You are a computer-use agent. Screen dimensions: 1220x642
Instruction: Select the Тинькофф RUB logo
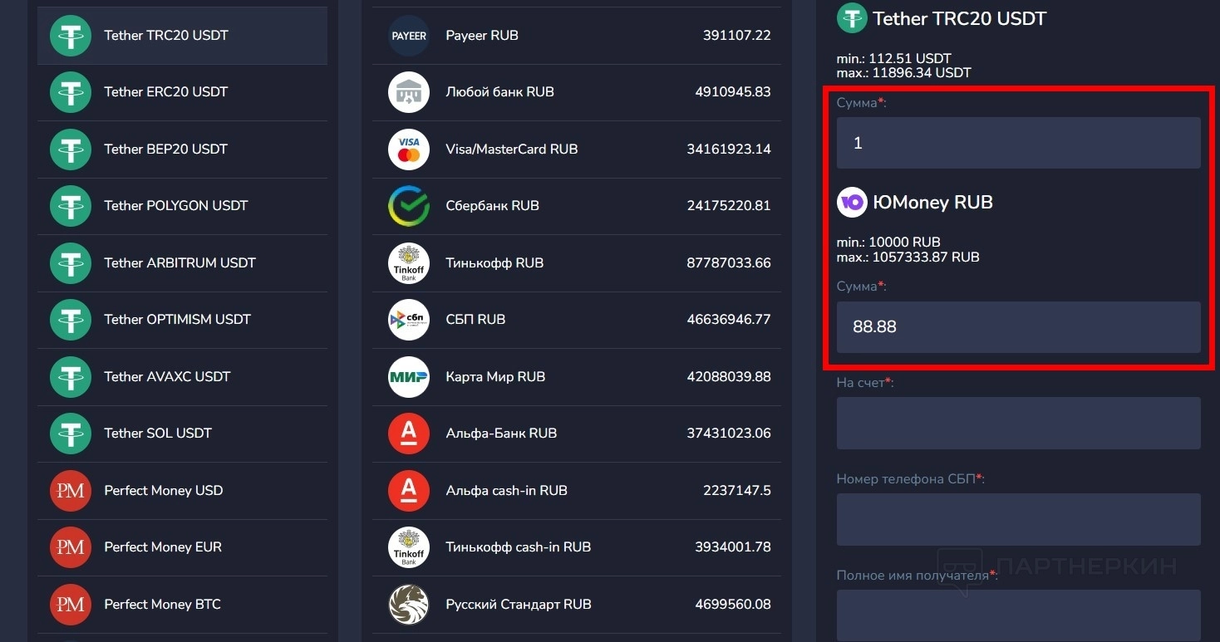tap(409, 262)
